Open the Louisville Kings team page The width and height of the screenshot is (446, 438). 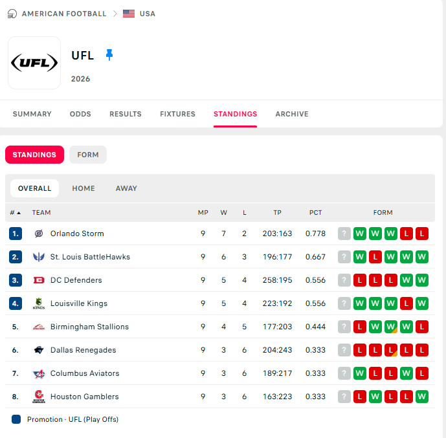(79, 303)
